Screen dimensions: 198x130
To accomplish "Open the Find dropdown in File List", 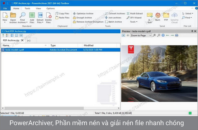I will [x=187, y=18].
